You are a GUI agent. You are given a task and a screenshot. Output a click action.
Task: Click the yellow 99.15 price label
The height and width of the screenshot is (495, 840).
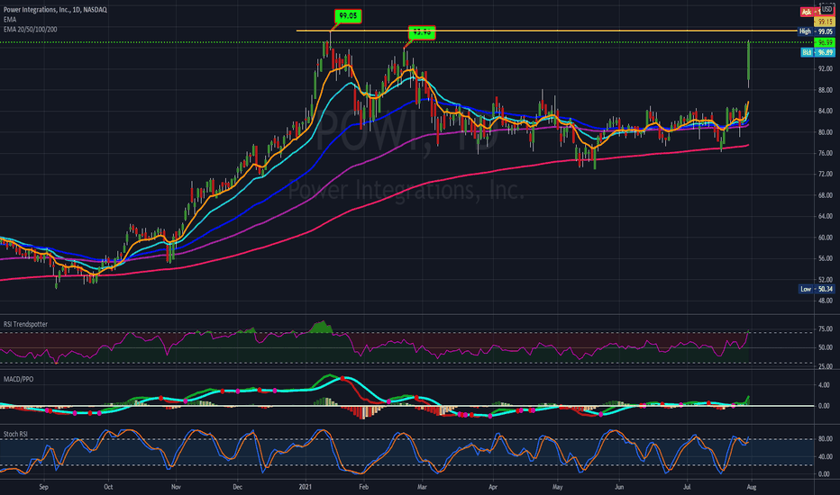click(824, 22)
